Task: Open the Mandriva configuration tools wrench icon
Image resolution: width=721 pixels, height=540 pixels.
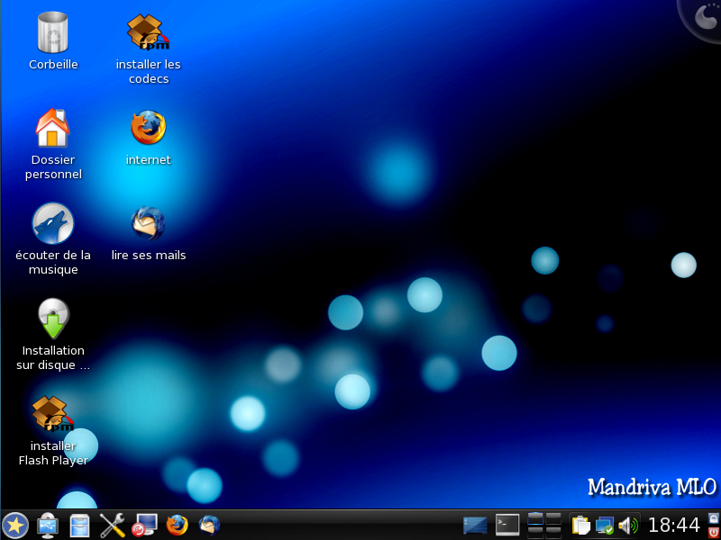Action: tap(112, 525)
